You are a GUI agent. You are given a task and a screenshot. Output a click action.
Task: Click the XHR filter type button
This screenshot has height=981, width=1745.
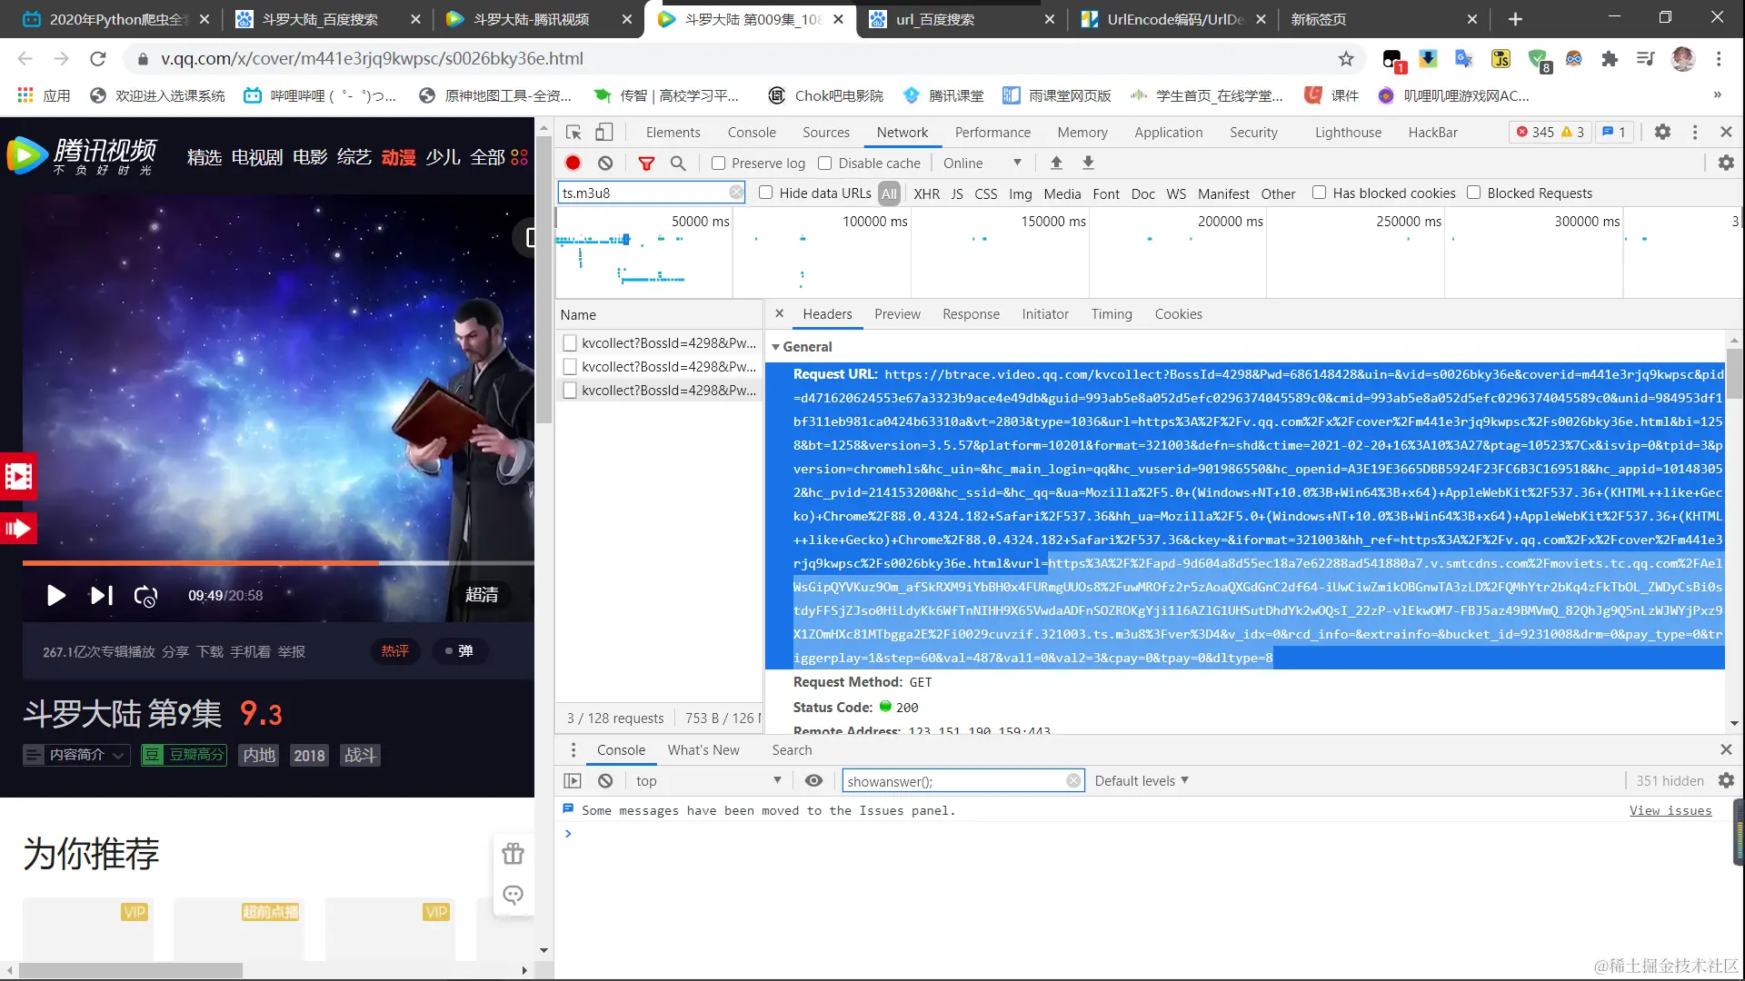(926, 193)
